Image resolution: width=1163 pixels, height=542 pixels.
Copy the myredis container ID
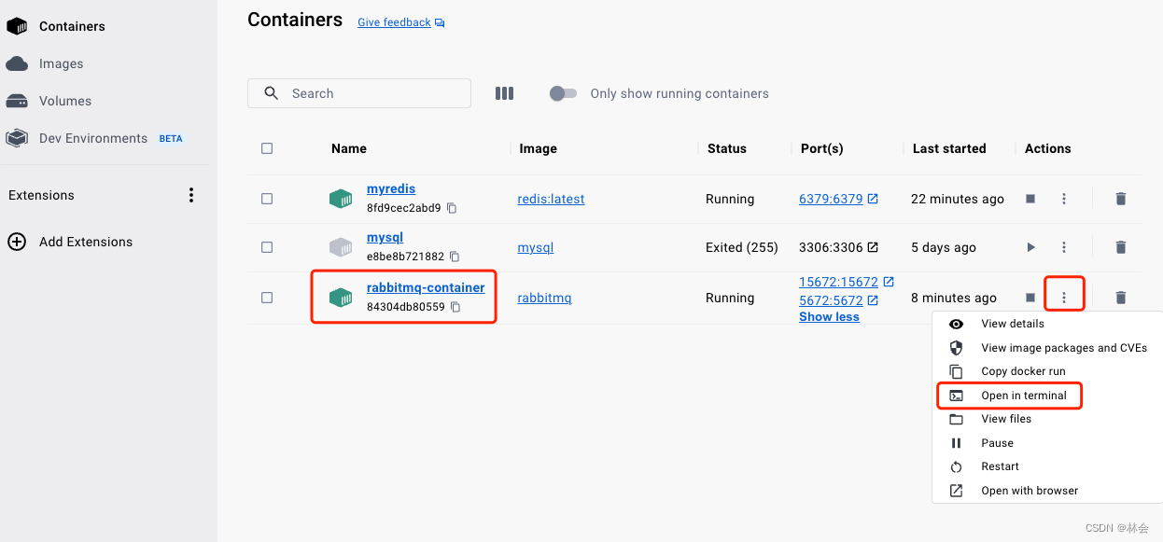tap(452, 208)
